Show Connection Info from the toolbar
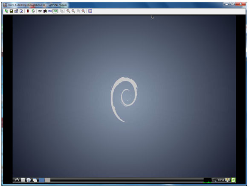This screenshot has width=249, height=187. pyautogui.click(x=21, y=11)
